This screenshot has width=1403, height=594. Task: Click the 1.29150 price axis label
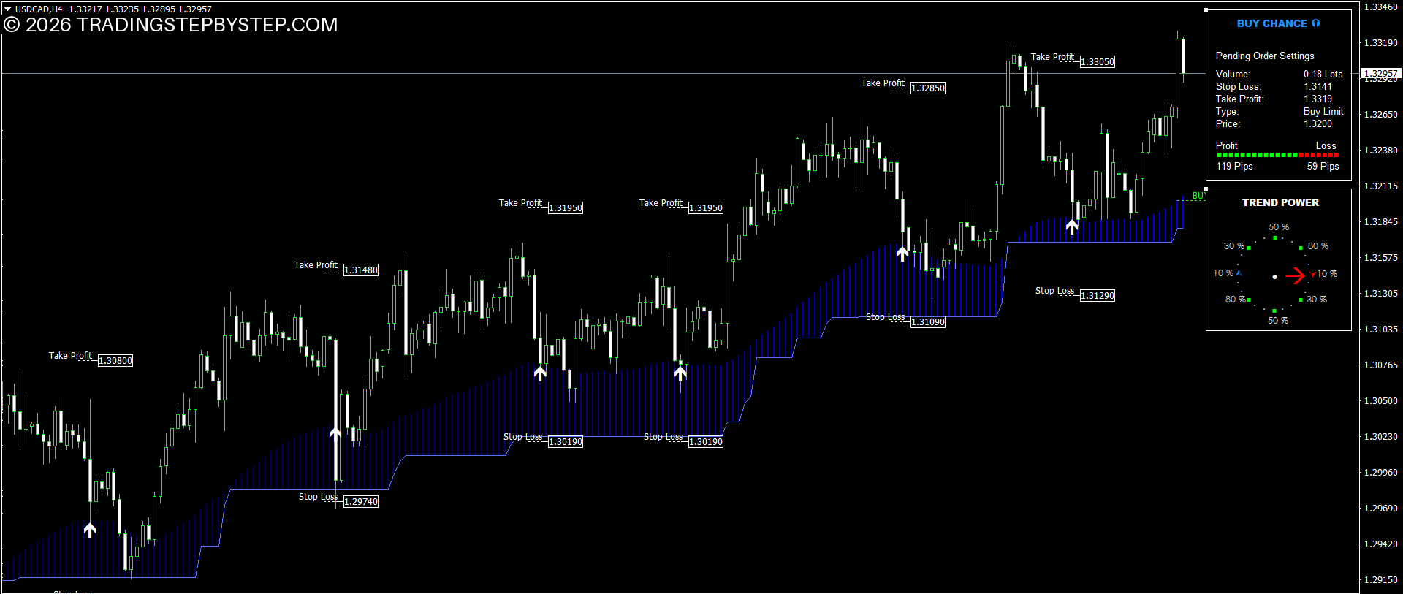pyautogui.click(x=1381, y=579)
